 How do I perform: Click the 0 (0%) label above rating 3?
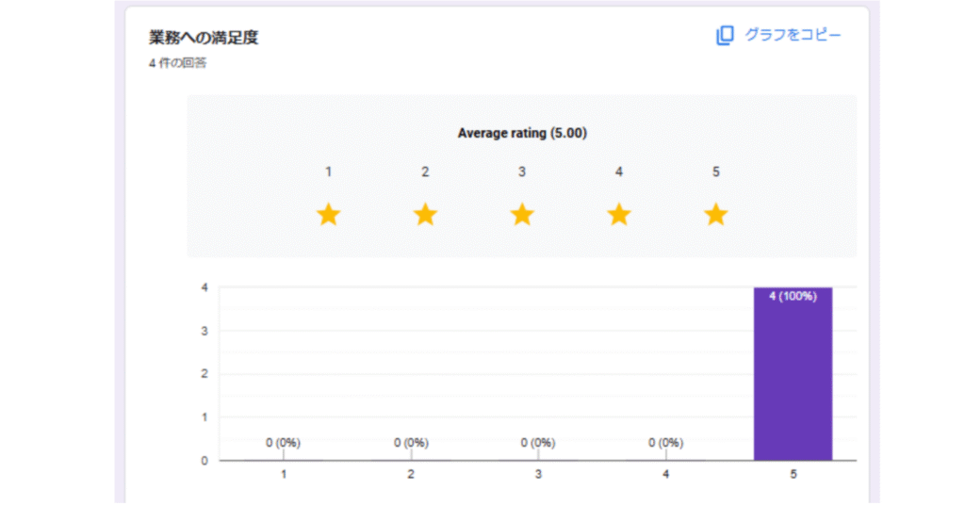pyautogui.click(x=538, y=443)
